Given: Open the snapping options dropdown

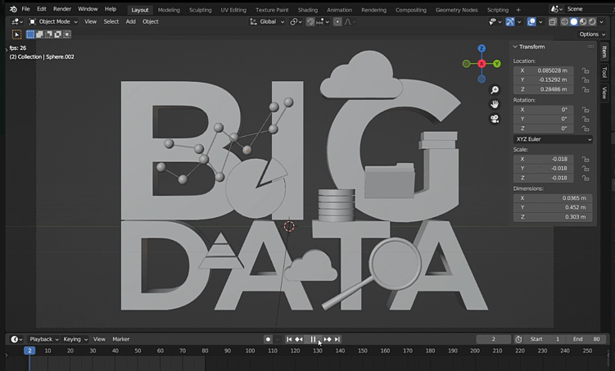Looking at the screenshot, I should click(x=323, y=21).
